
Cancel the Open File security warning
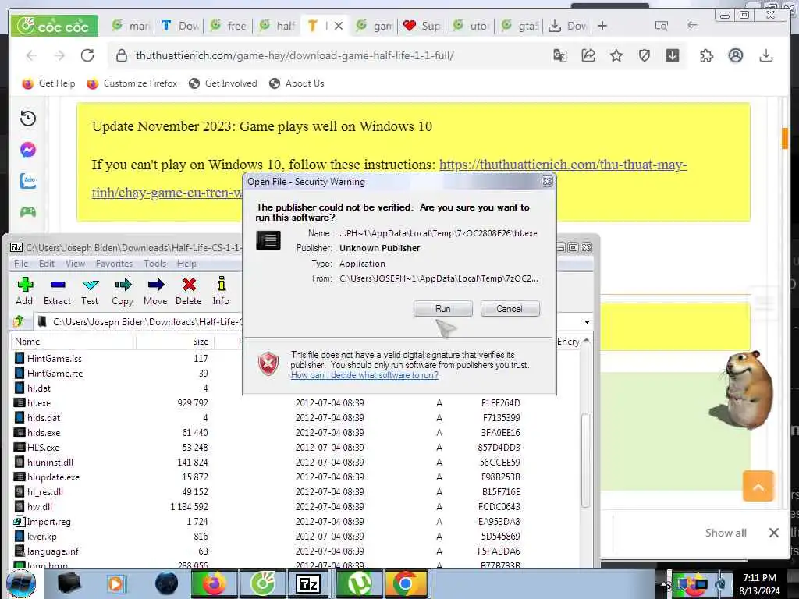click(510, 309)
